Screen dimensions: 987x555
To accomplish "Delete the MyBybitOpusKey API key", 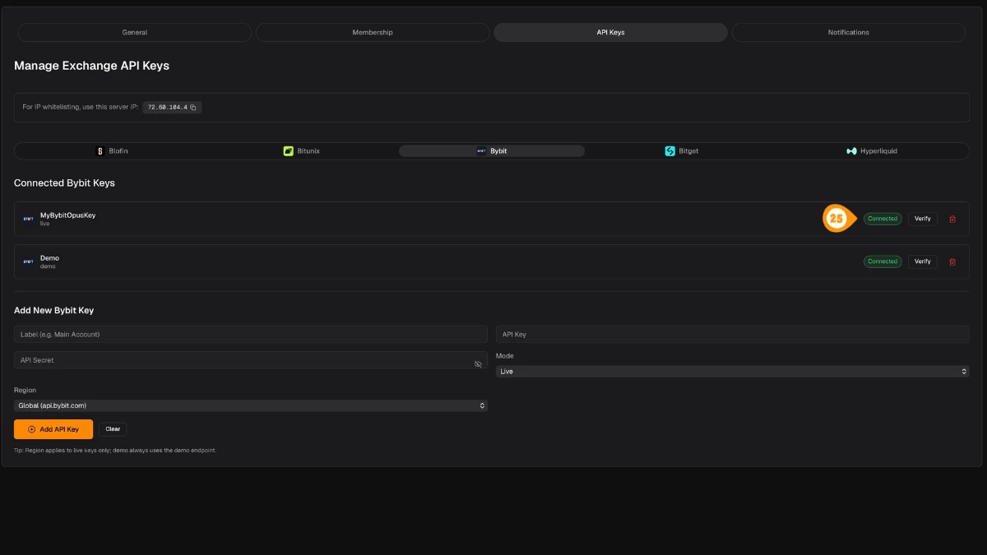I will point(952,219).
